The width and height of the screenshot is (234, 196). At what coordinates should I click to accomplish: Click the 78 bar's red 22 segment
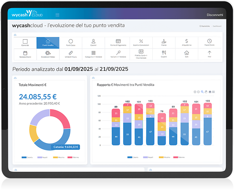[162, 118]
